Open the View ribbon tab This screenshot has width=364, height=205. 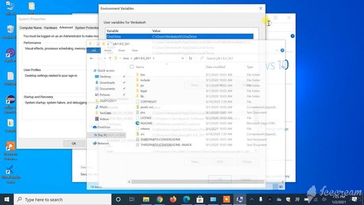[135, 50]
